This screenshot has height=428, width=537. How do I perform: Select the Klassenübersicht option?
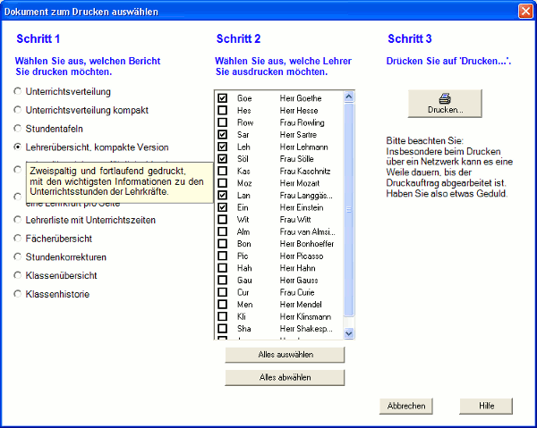(18, 275)
